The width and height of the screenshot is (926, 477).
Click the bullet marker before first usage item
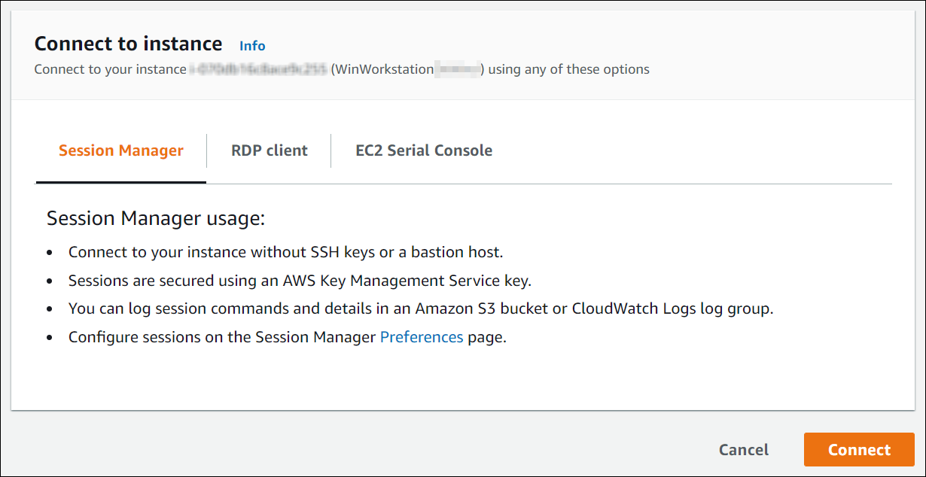point(50,254)
